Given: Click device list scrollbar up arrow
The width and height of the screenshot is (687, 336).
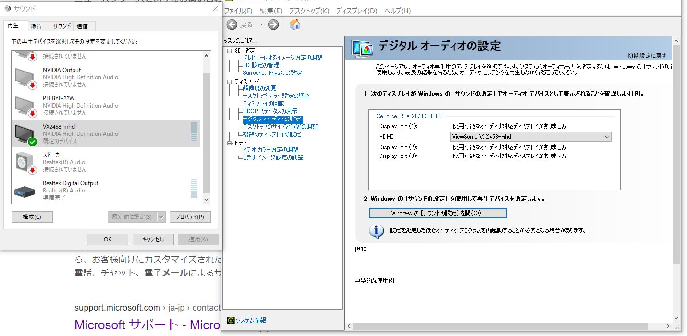Looking at the screenshot, I should point(207,56).
